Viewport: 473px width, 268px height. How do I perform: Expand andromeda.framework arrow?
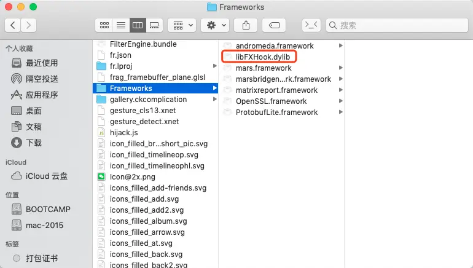pos(340,45)
